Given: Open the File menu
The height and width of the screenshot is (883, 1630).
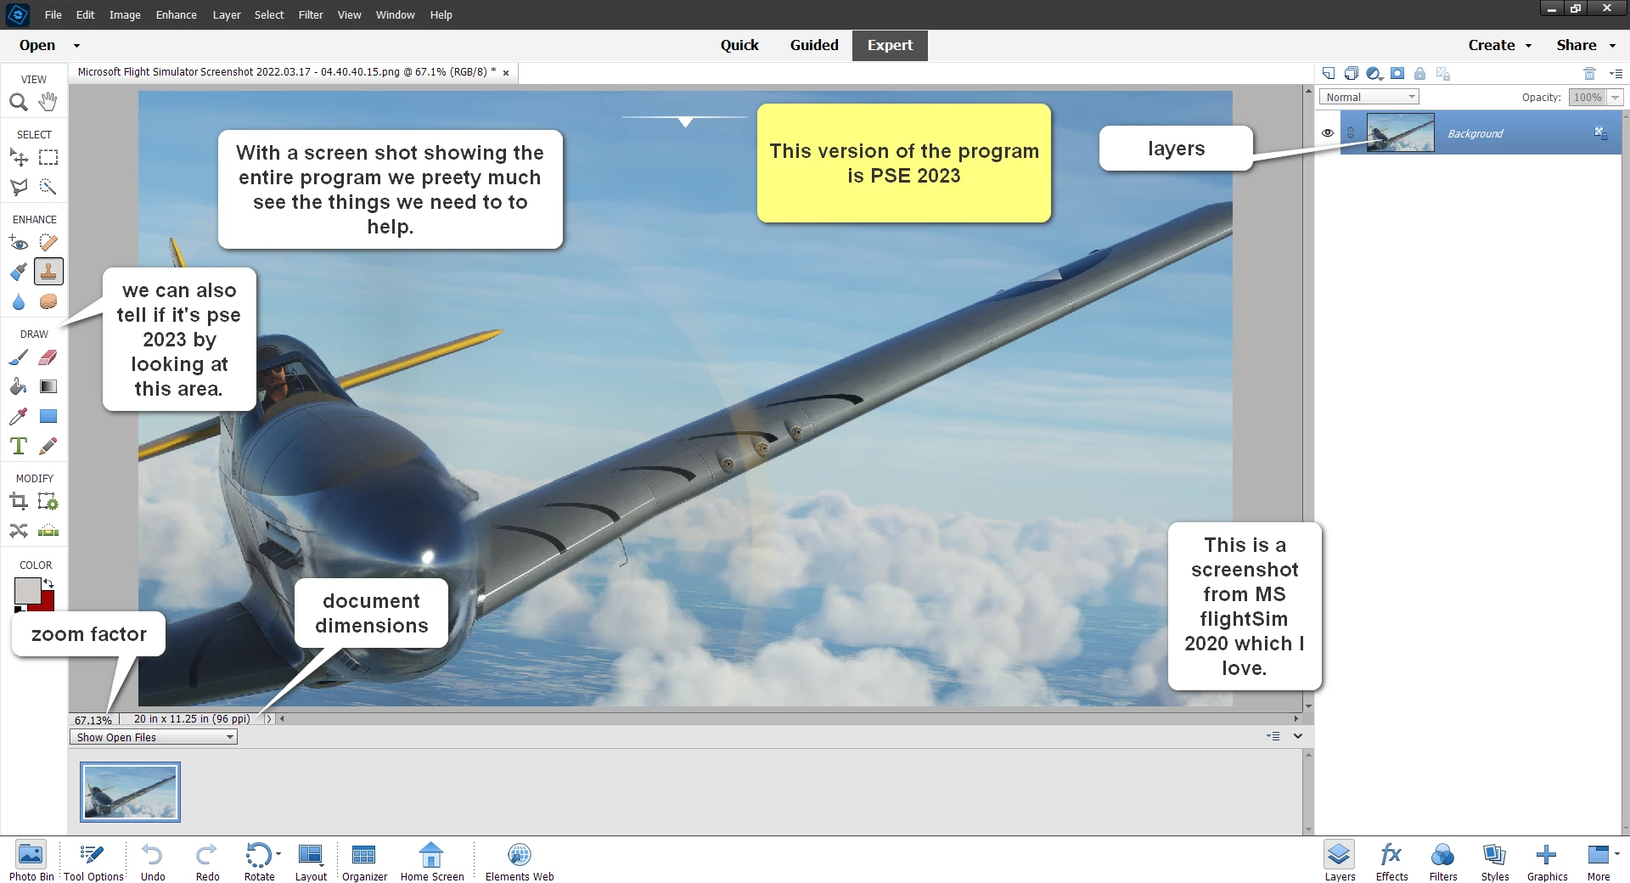Looking at the screenshot, I should (x=53, y=14).
